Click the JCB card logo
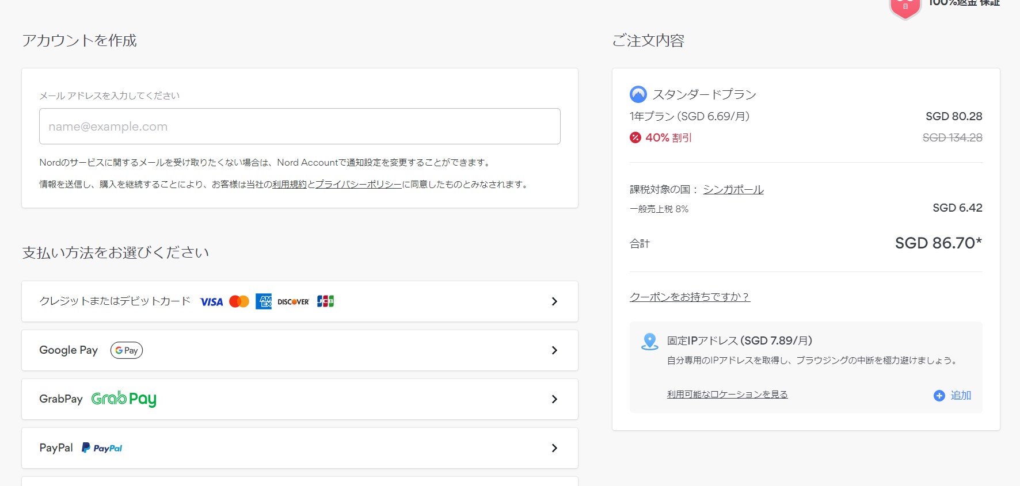 [x=325, y=301]
